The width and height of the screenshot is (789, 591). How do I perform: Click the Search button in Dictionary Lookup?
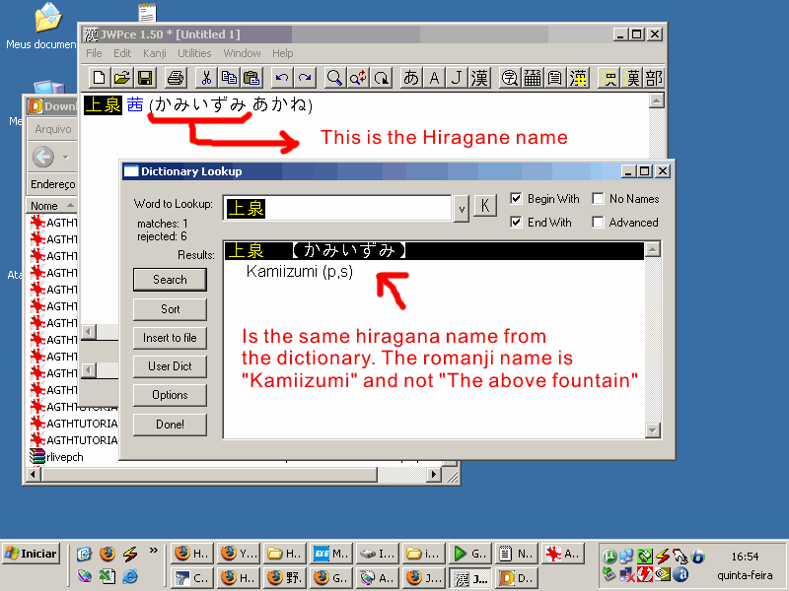pyautogui.click(x=170, y=280)
